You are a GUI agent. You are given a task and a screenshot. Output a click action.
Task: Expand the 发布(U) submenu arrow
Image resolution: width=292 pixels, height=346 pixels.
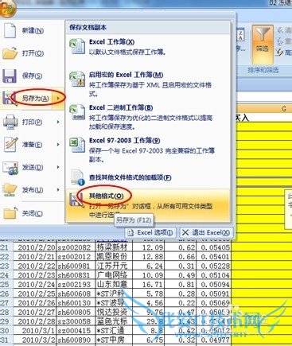58,190
